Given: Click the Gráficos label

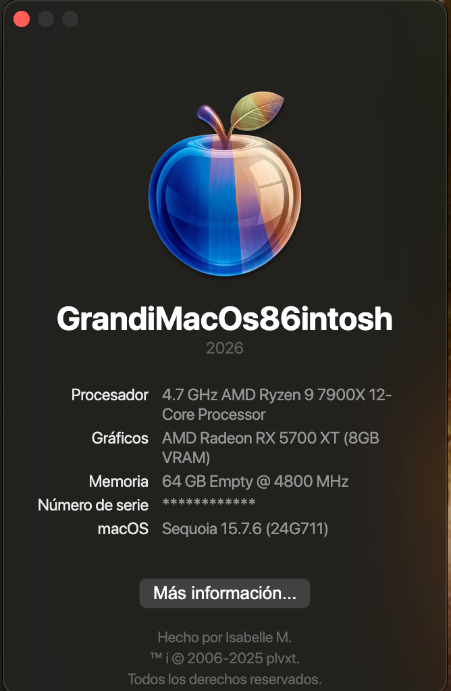Looking at the screenshot, I should (x=120, y=439).
